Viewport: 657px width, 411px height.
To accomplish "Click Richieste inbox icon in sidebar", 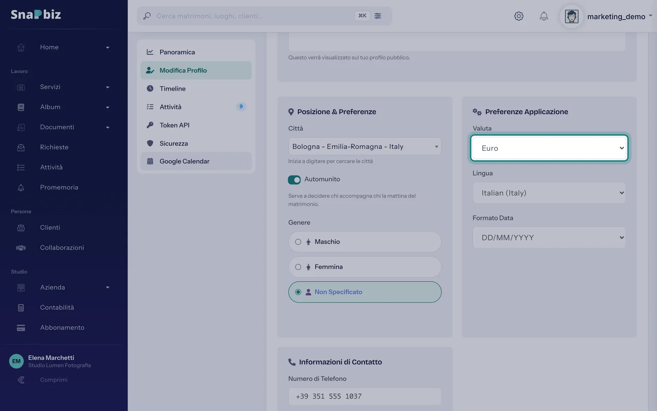I will (21, 147).
